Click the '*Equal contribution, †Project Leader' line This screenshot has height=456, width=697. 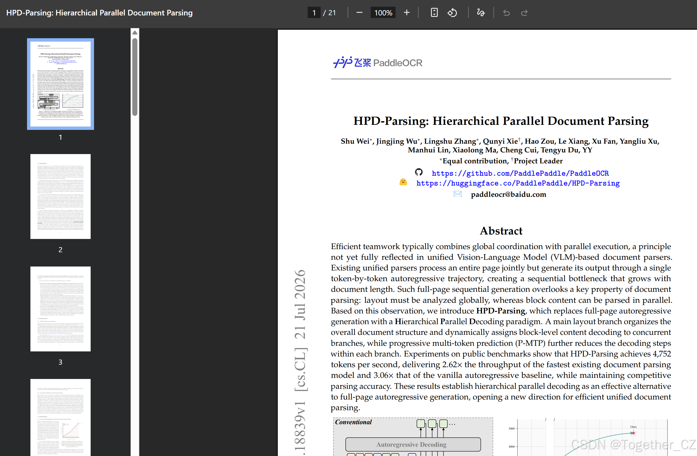tap(501, 161)
